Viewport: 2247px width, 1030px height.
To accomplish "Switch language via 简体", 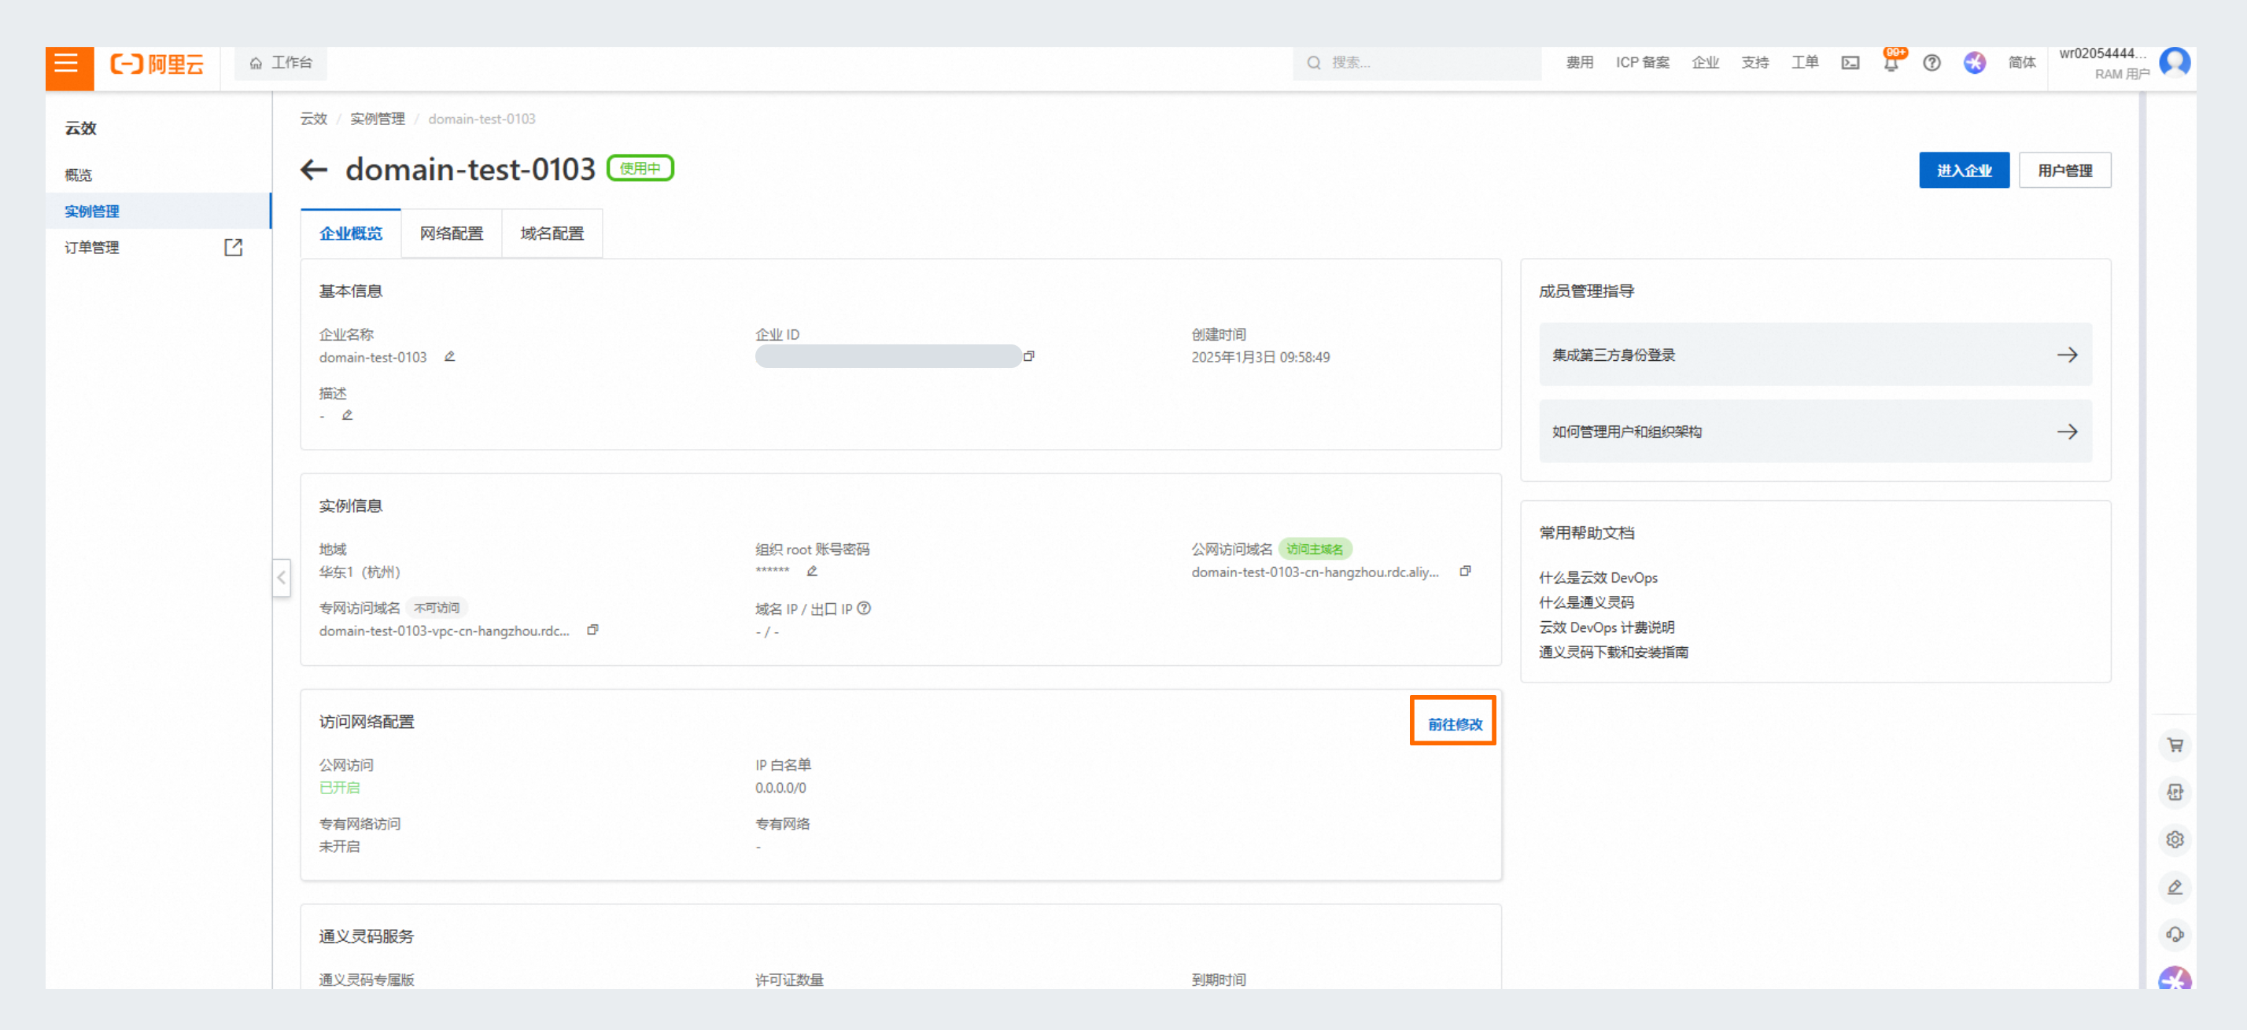I will coord(2021,63).
